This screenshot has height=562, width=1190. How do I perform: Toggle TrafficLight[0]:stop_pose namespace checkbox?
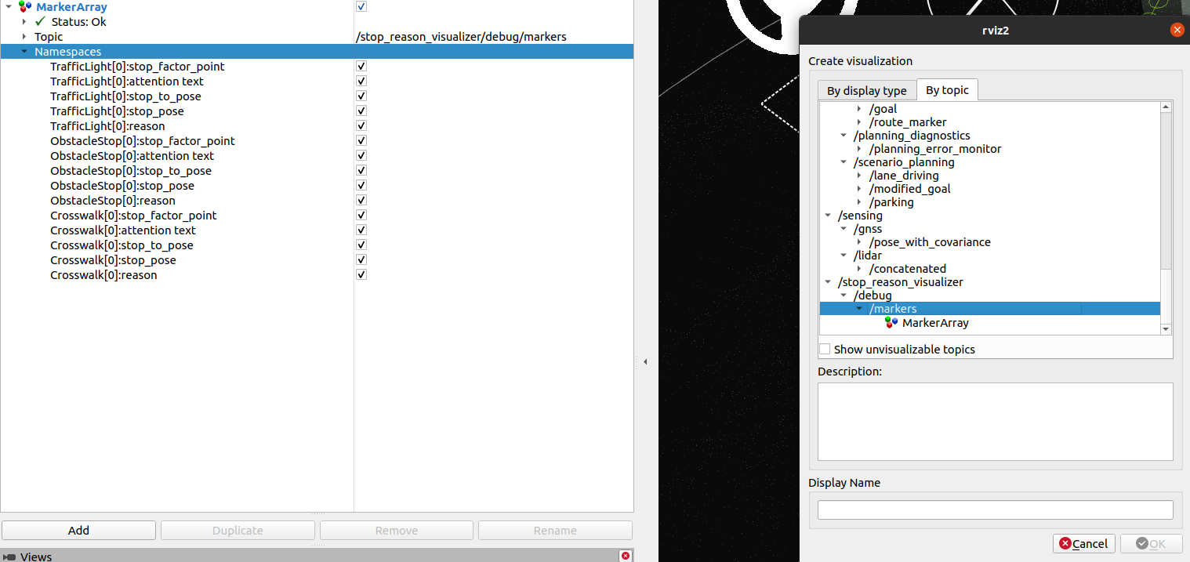point(361,111)
